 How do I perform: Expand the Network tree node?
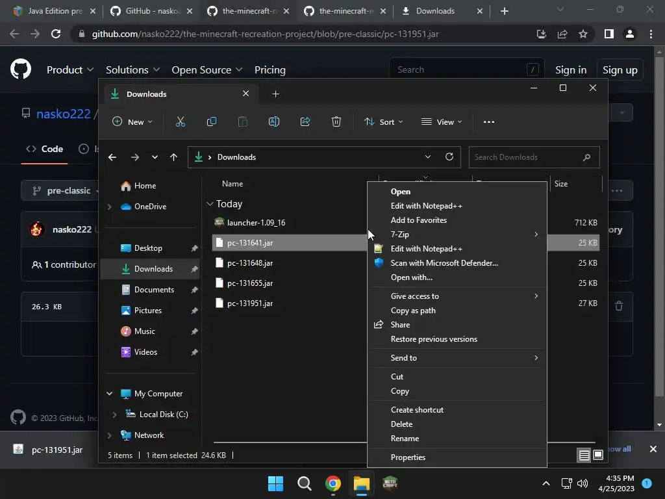[109, 435]
